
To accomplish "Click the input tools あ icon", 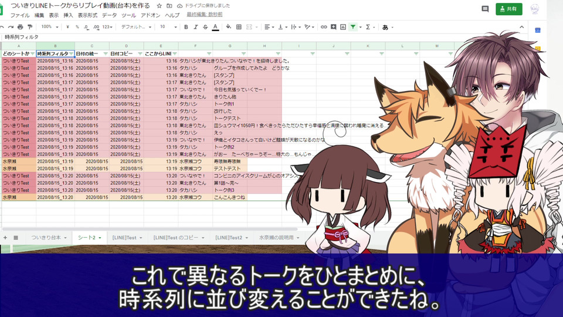I will 385,27.
